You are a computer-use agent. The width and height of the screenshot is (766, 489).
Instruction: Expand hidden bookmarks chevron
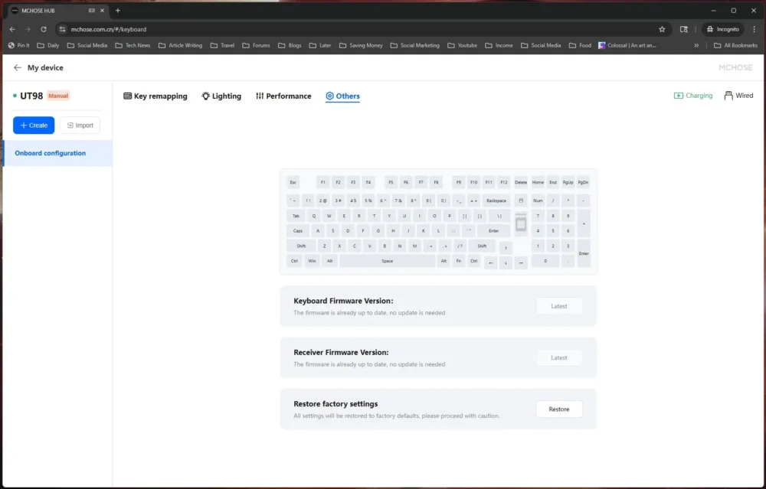pos(696,45)
